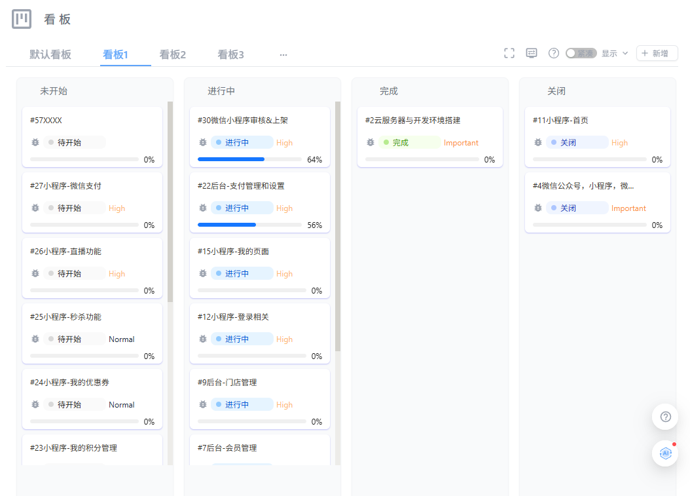
Task: Enter fullscreen mode with the expand icon
Action: pyautogui.click(x=509, y=53)
